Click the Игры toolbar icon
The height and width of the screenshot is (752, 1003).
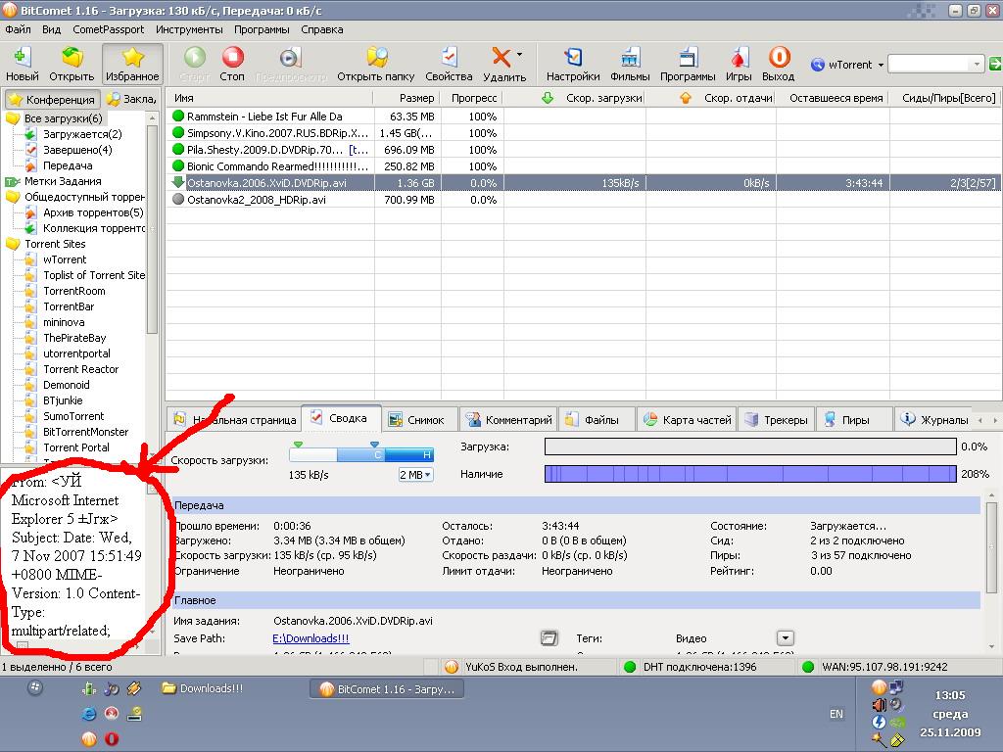[739, 64]
